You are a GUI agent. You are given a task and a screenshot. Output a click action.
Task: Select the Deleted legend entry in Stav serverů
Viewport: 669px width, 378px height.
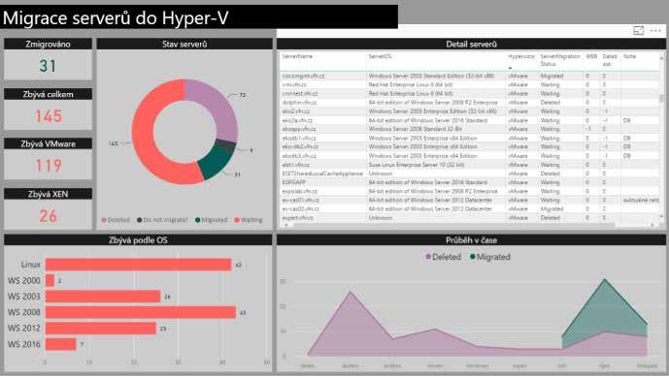(x=116, y=220)
